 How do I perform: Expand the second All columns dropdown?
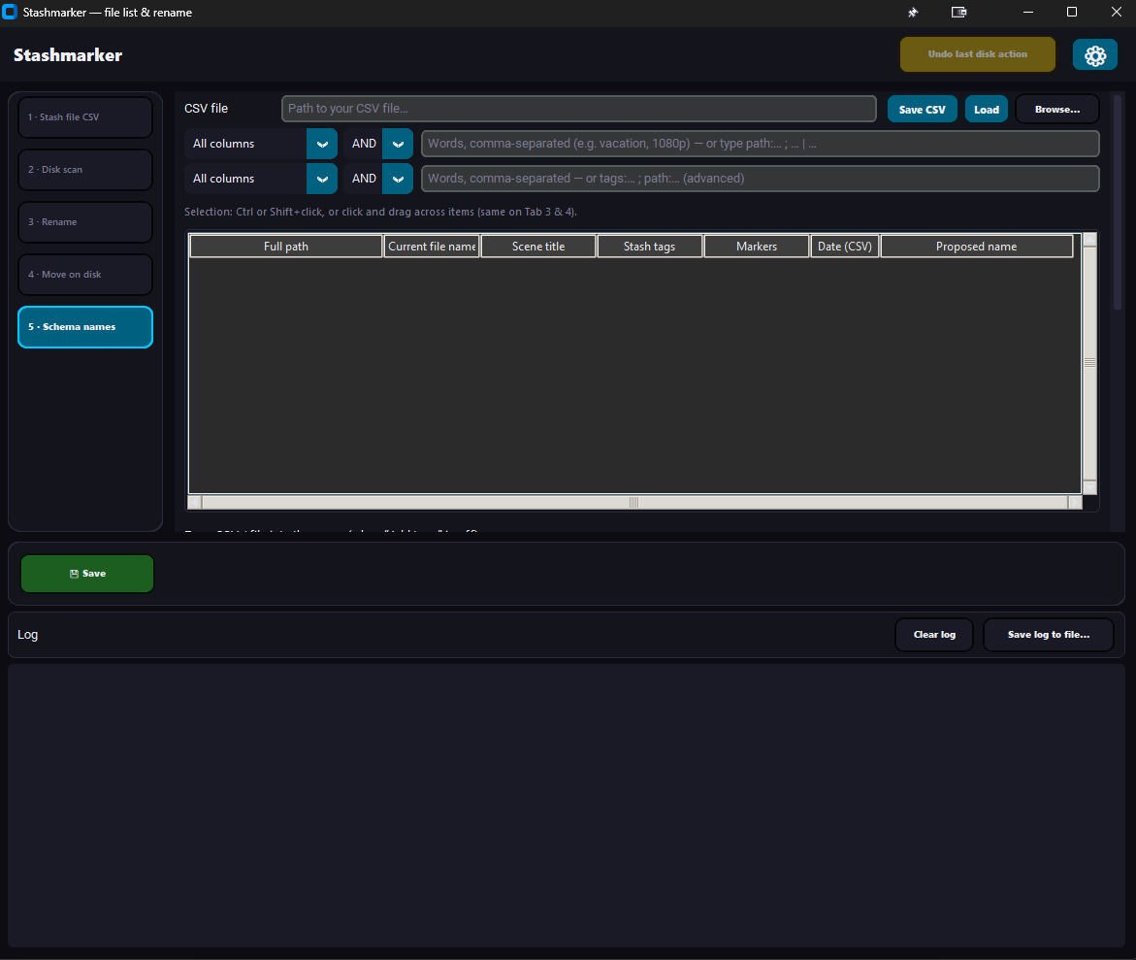click(322, 179)
